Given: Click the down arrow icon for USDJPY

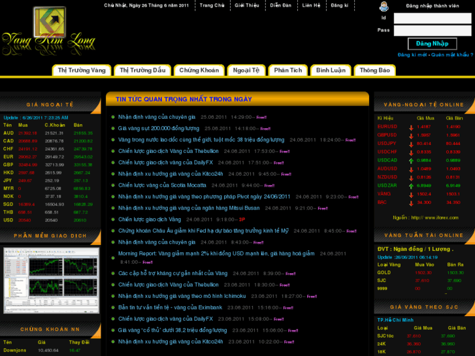Looking at the screenshot, I should tap(411, 144).
